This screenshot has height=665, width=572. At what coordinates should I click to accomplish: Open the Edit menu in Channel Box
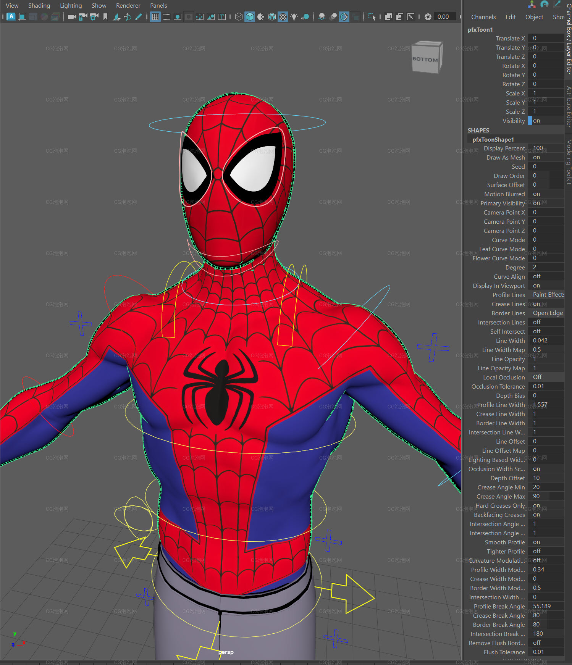tap(511, 17)
